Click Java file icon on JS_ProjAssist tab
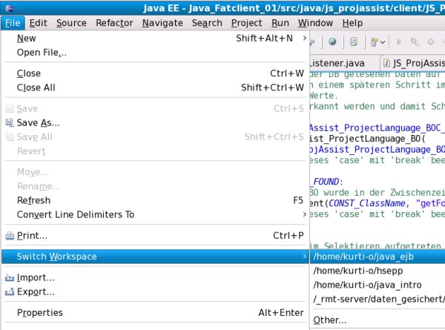Image resolution: width=445 pixels, height=330 pixels. tap(387, 63)
